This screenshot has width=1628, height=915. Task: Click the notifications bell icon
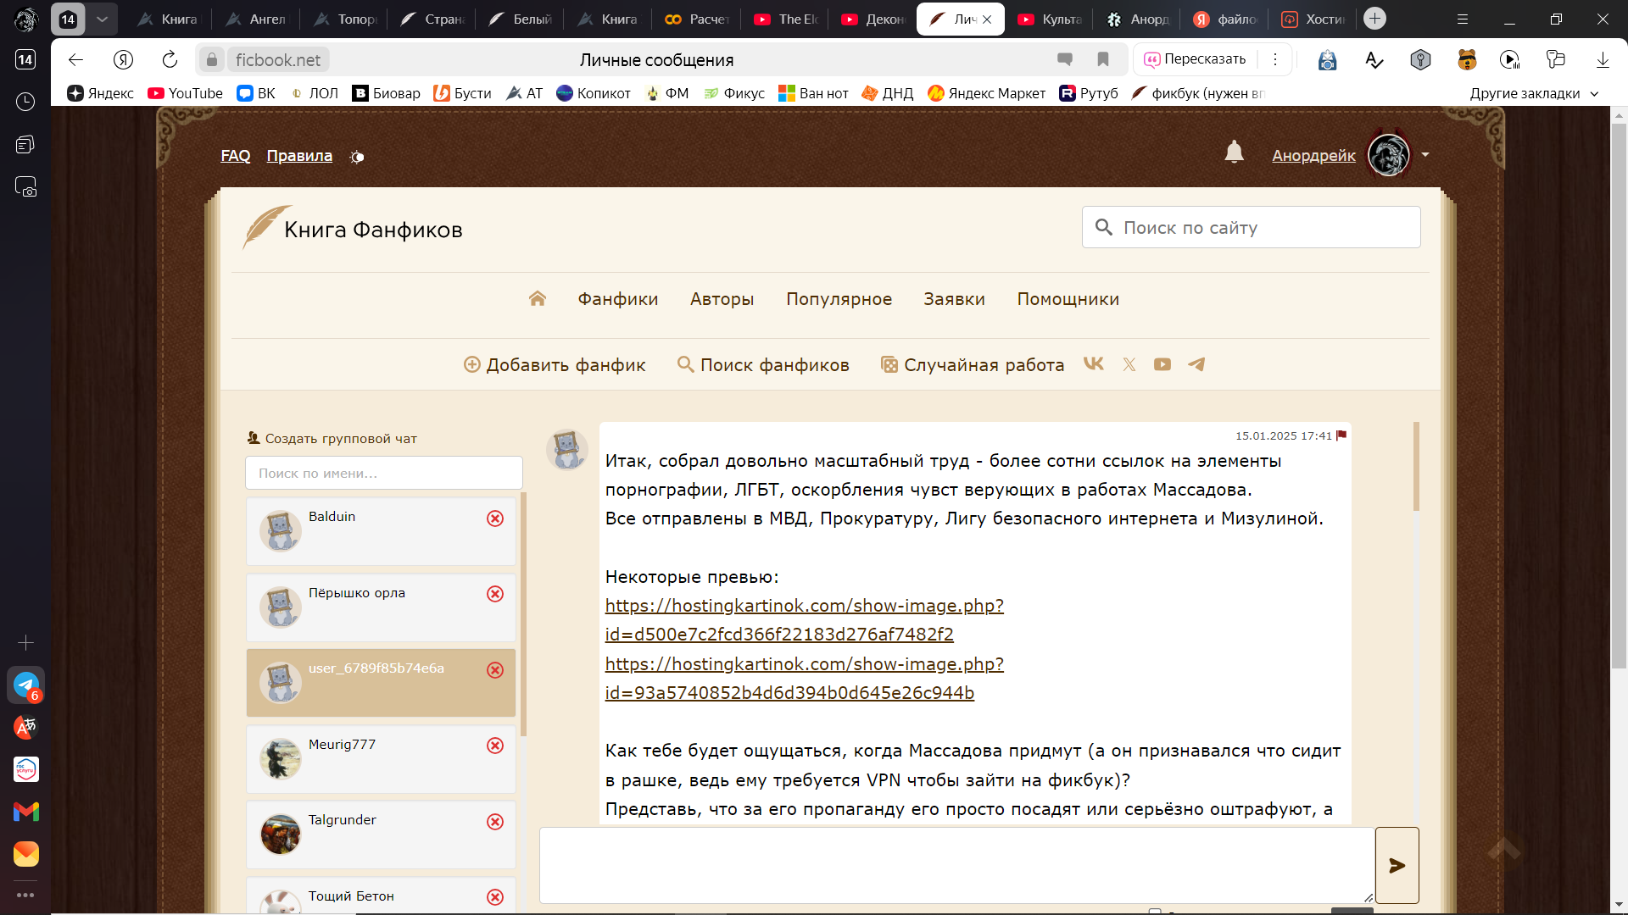point(1234,152)
